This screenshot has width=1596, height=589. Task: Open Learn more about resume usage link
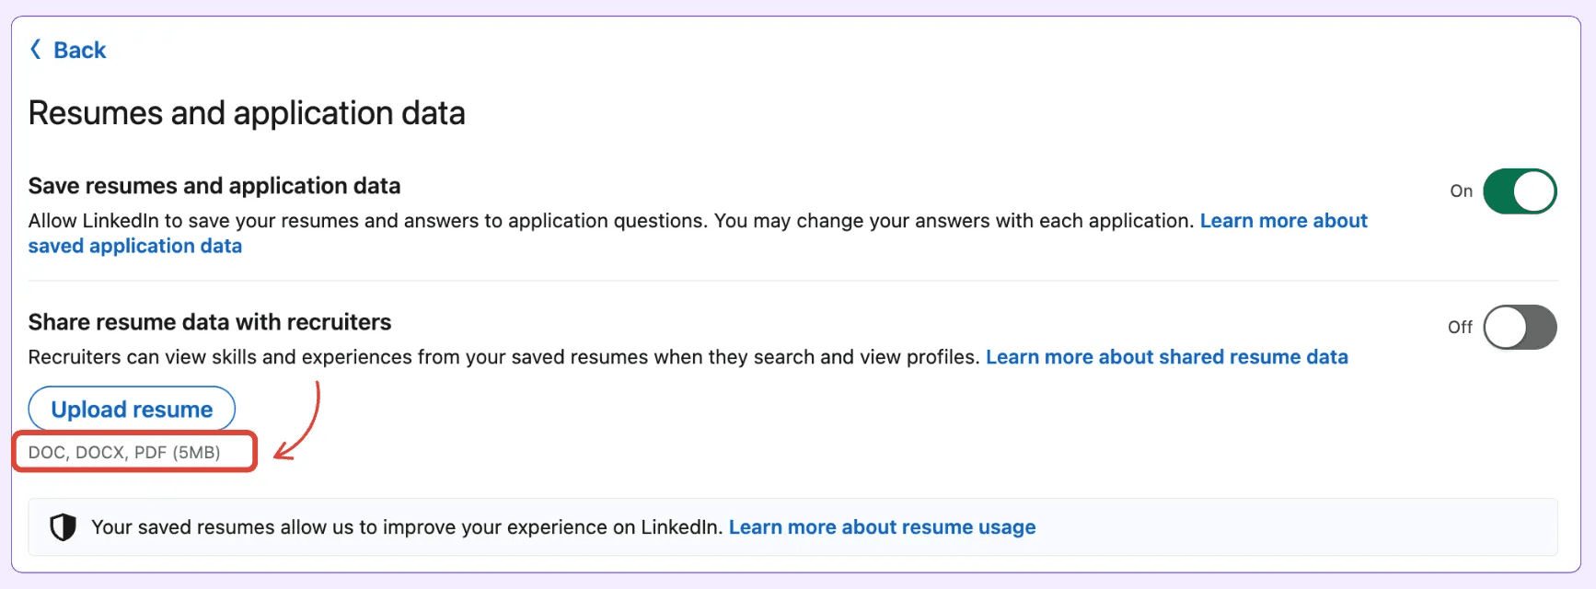click(x=882, y=527)
